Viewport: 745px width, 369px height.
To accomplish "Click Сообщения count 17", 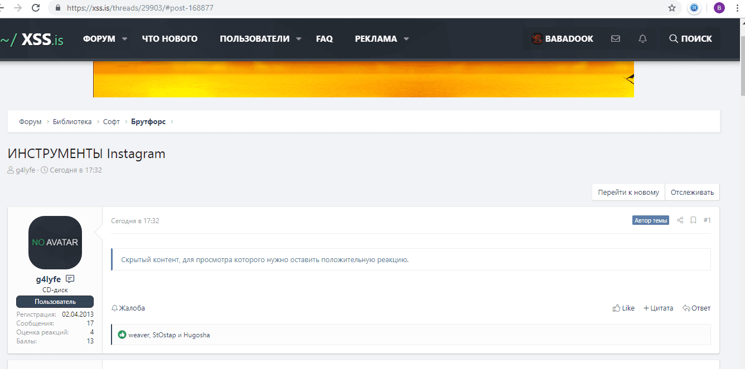I will click(x=90, y=323).
